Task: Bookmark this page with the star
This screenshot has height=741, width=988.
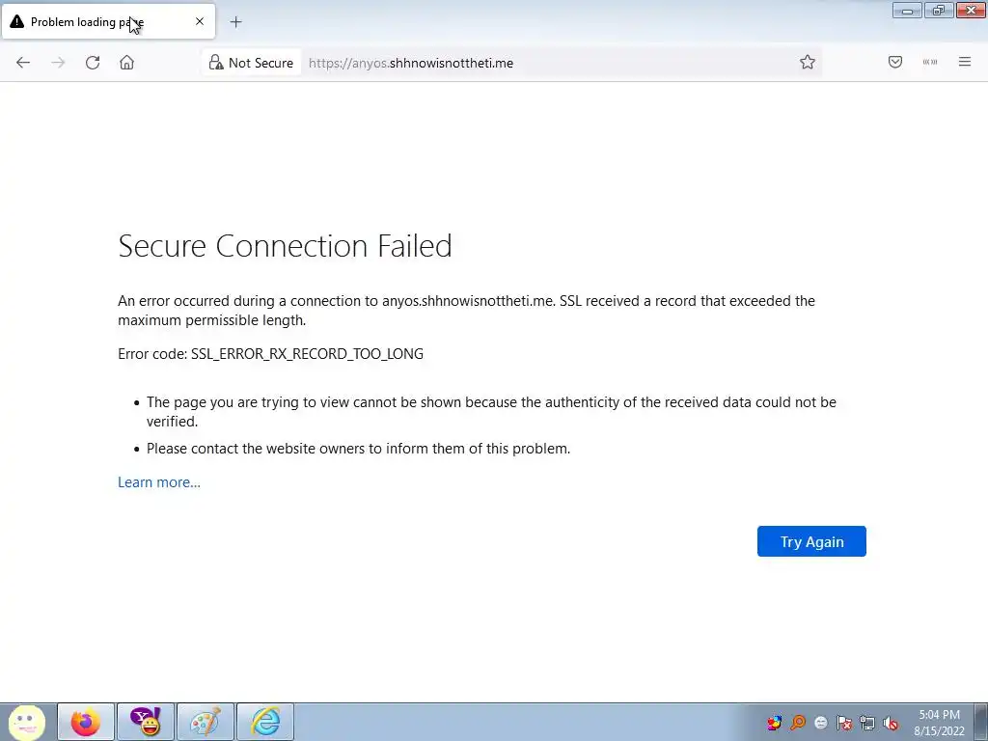Action: click(x=808, y=63)
